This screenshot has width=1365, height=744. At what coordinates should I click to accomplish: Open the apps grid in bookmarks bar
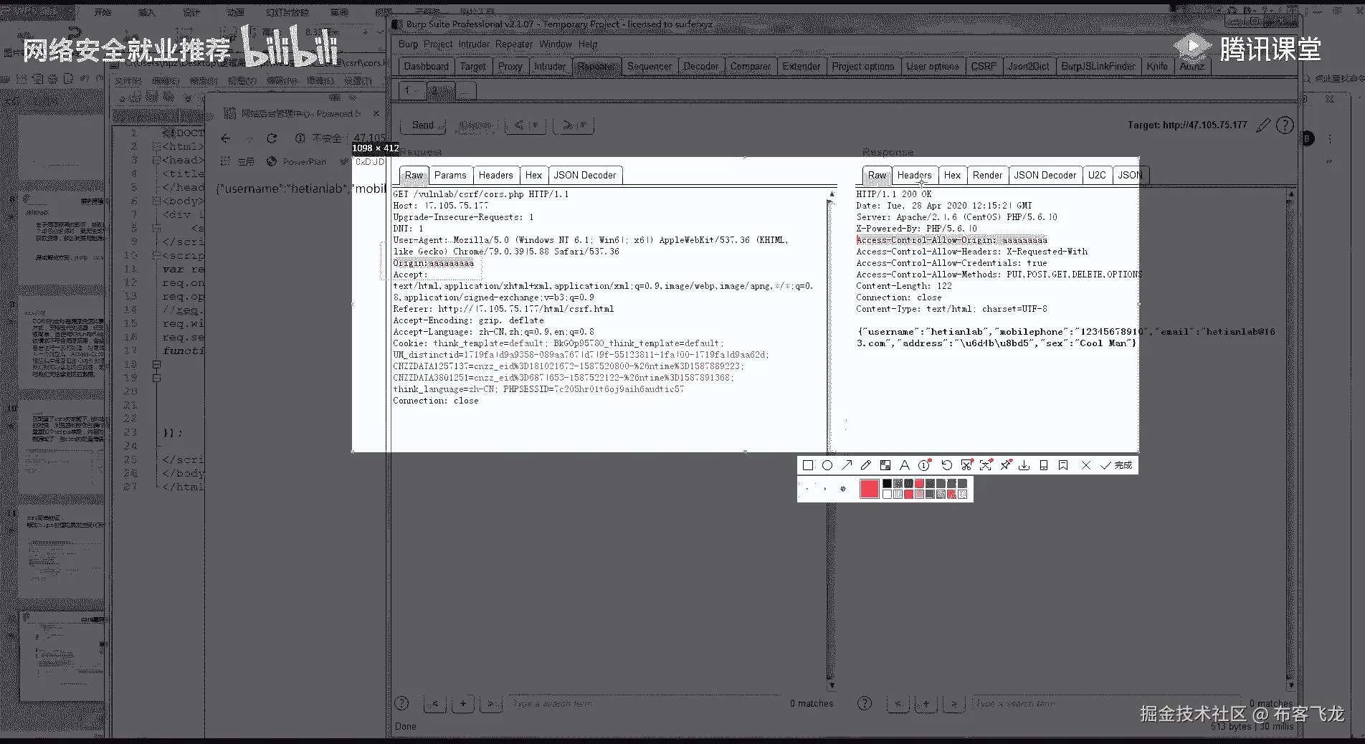pos(225,162)
